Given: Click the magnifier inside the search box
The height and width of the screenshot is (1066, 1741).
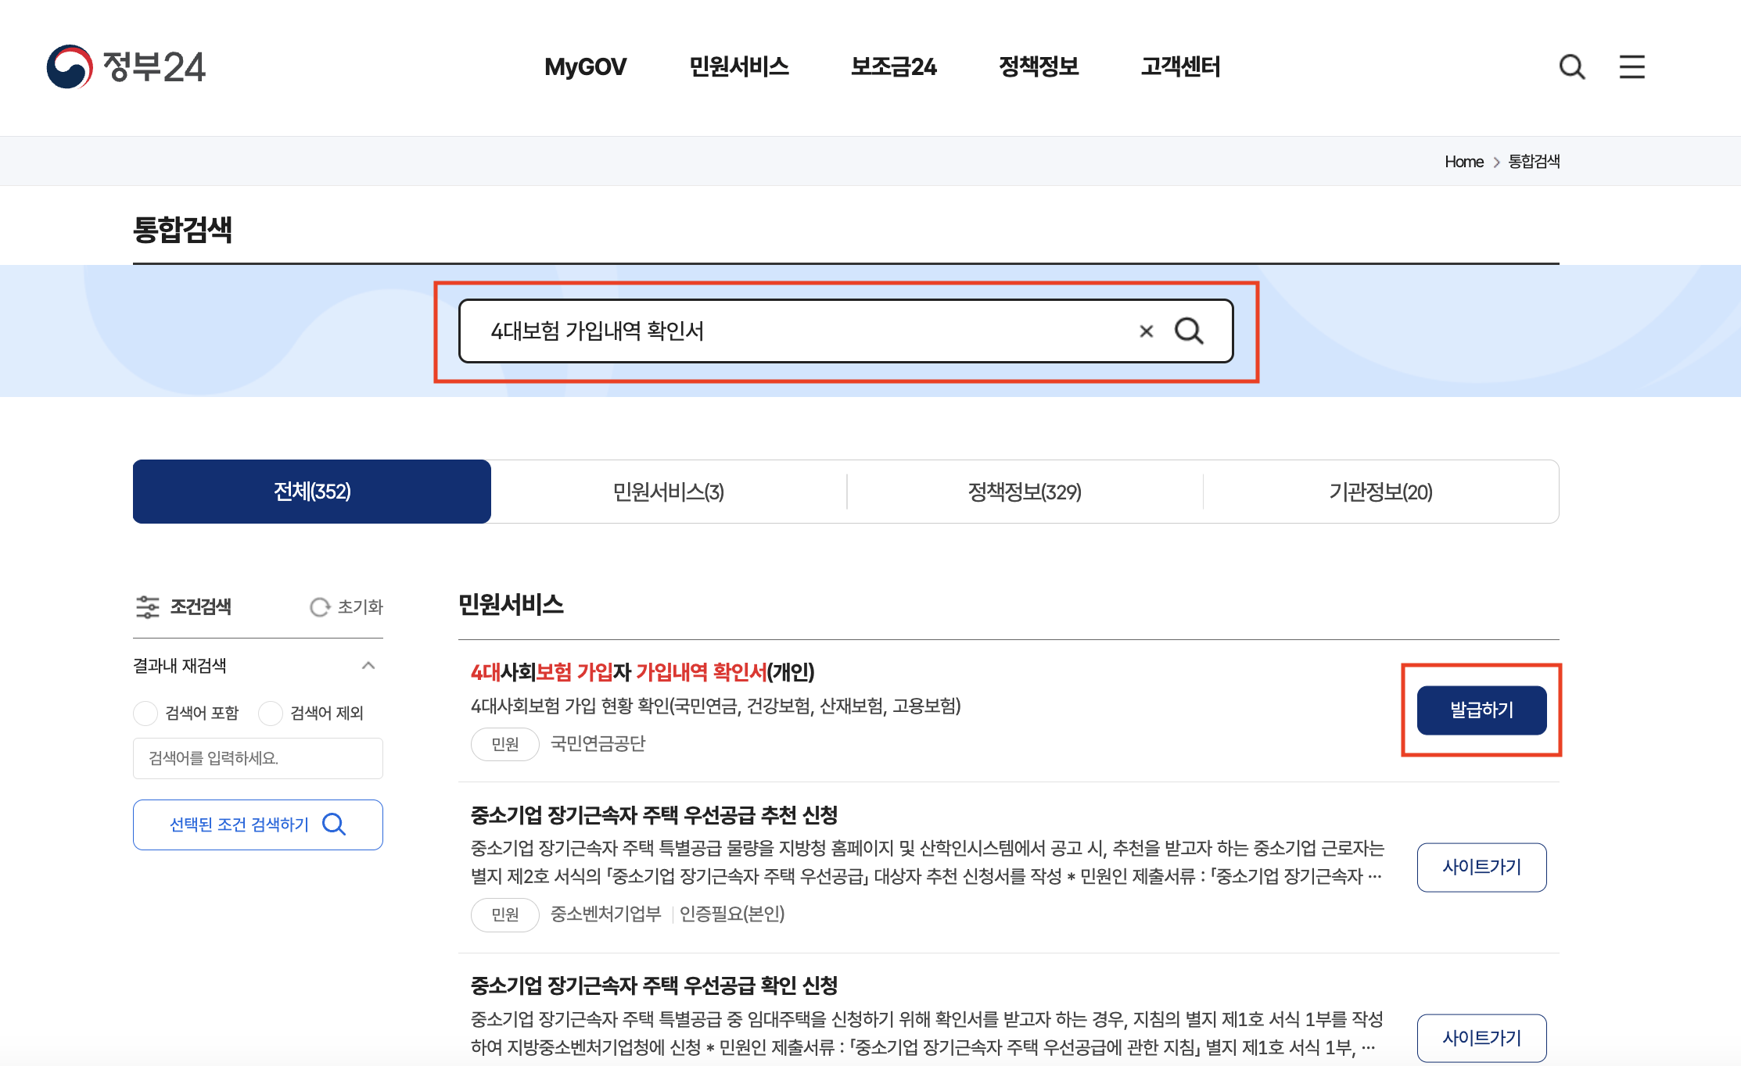Looking at the screenshot, I should pyautogui.click(x=1189, y=331).
